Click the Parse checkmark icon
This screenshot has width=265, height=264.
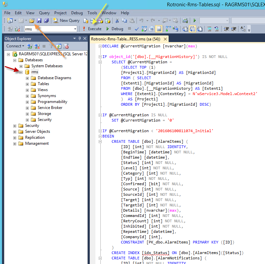click(x=136, y=29)
